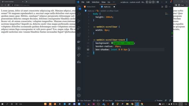Open the errors and warnings count in the status bar
Viewport: 189px width, 106px height.
click(97, 101)
